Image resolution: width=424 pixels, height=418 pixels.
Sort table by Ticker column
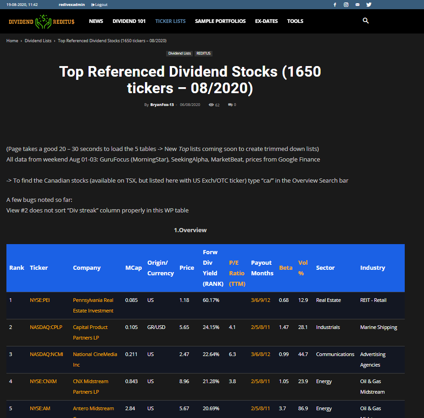click(x=39, y=268)
